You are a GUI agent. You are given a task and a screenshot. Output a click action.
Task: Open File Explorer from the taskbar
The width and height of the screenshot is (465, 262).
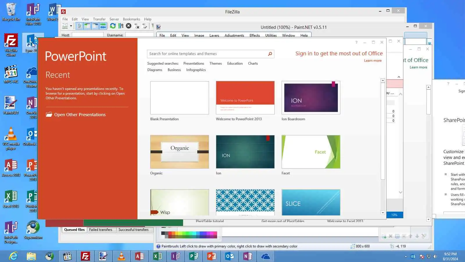click(31, 256)
